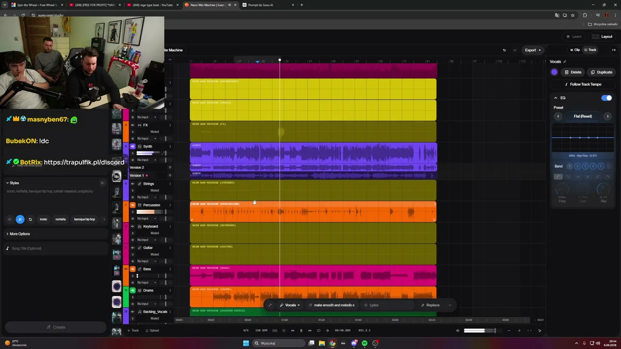Adjust the master volume slider
The height and width of the screenshot is (349, 621).
[479, 331]
